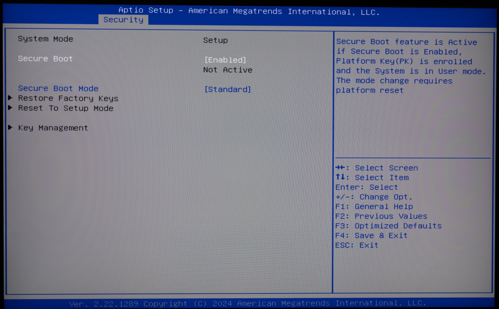Click the System Mode label
The width and height of the screenshot is (499, 309).
coord(46,39)
